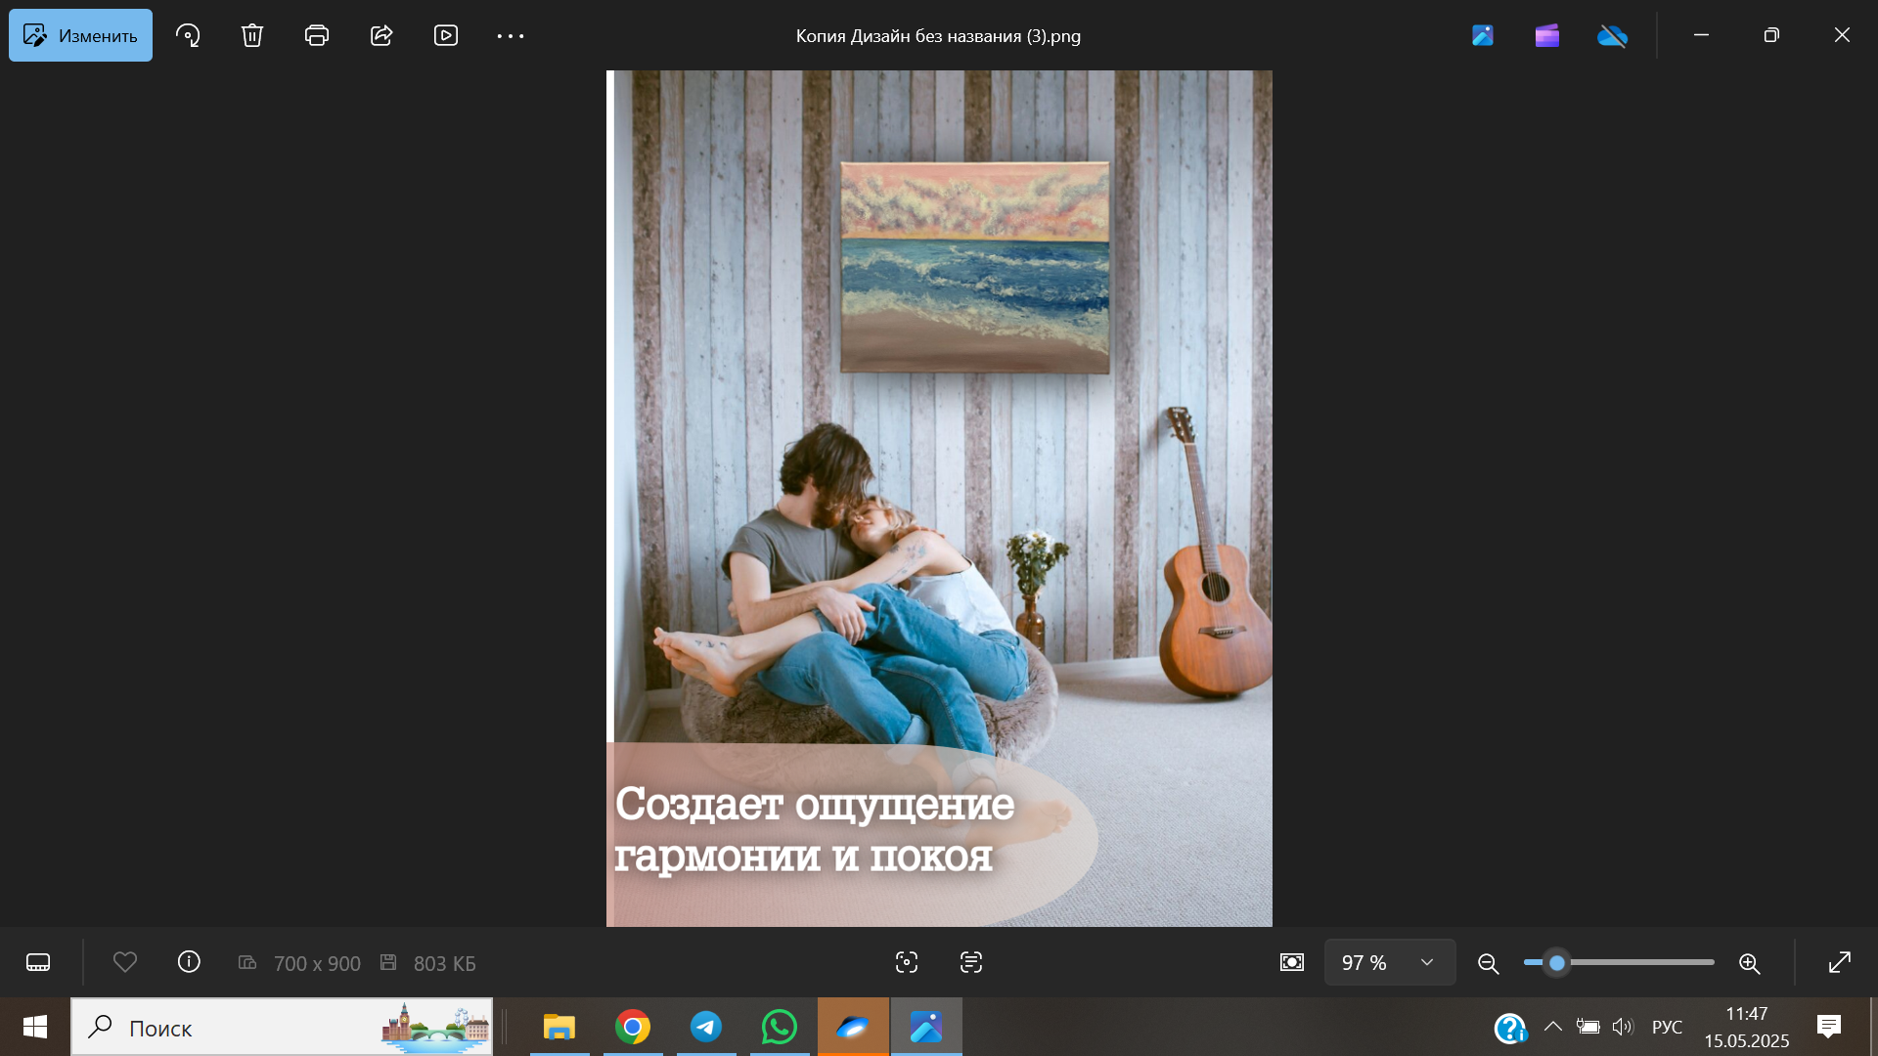Click the visual search scan icon

click(x=907, y=962)
